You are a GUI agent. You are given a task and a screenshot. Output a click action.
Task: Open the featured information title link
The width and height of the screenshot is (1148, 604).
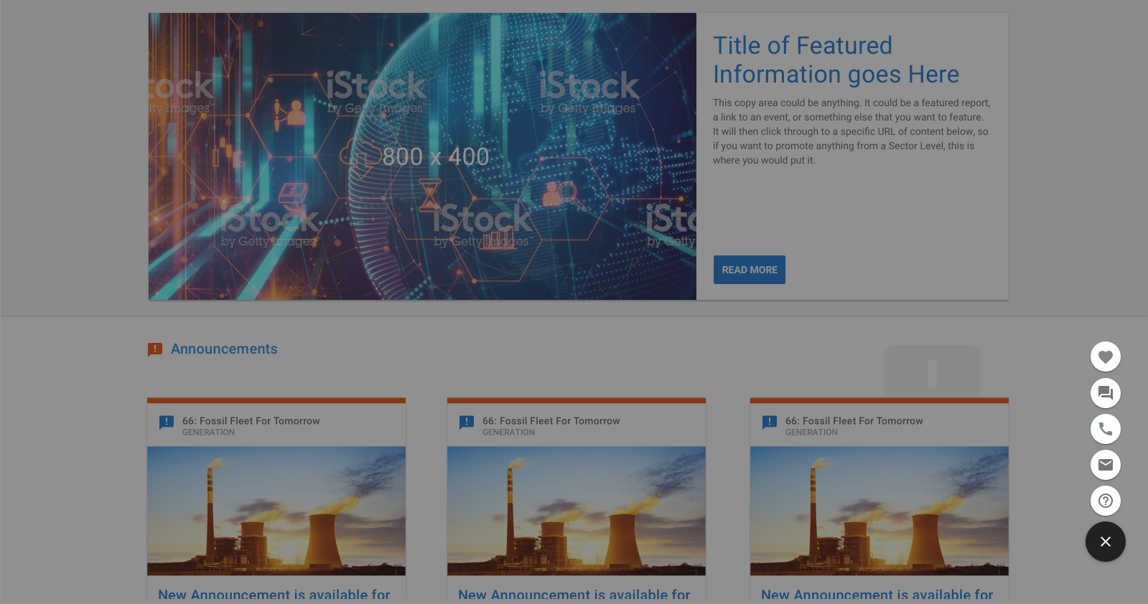click(836, 60)
